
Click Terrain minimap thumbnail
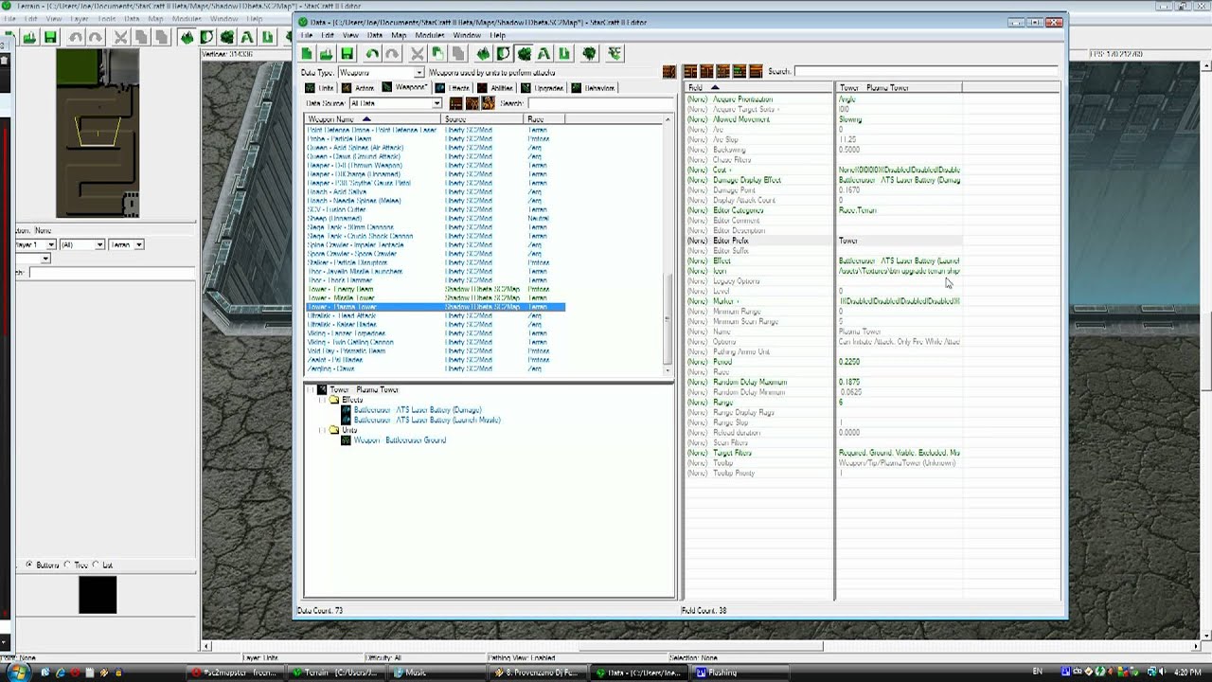pyautogui.click(x=98, y=133)
